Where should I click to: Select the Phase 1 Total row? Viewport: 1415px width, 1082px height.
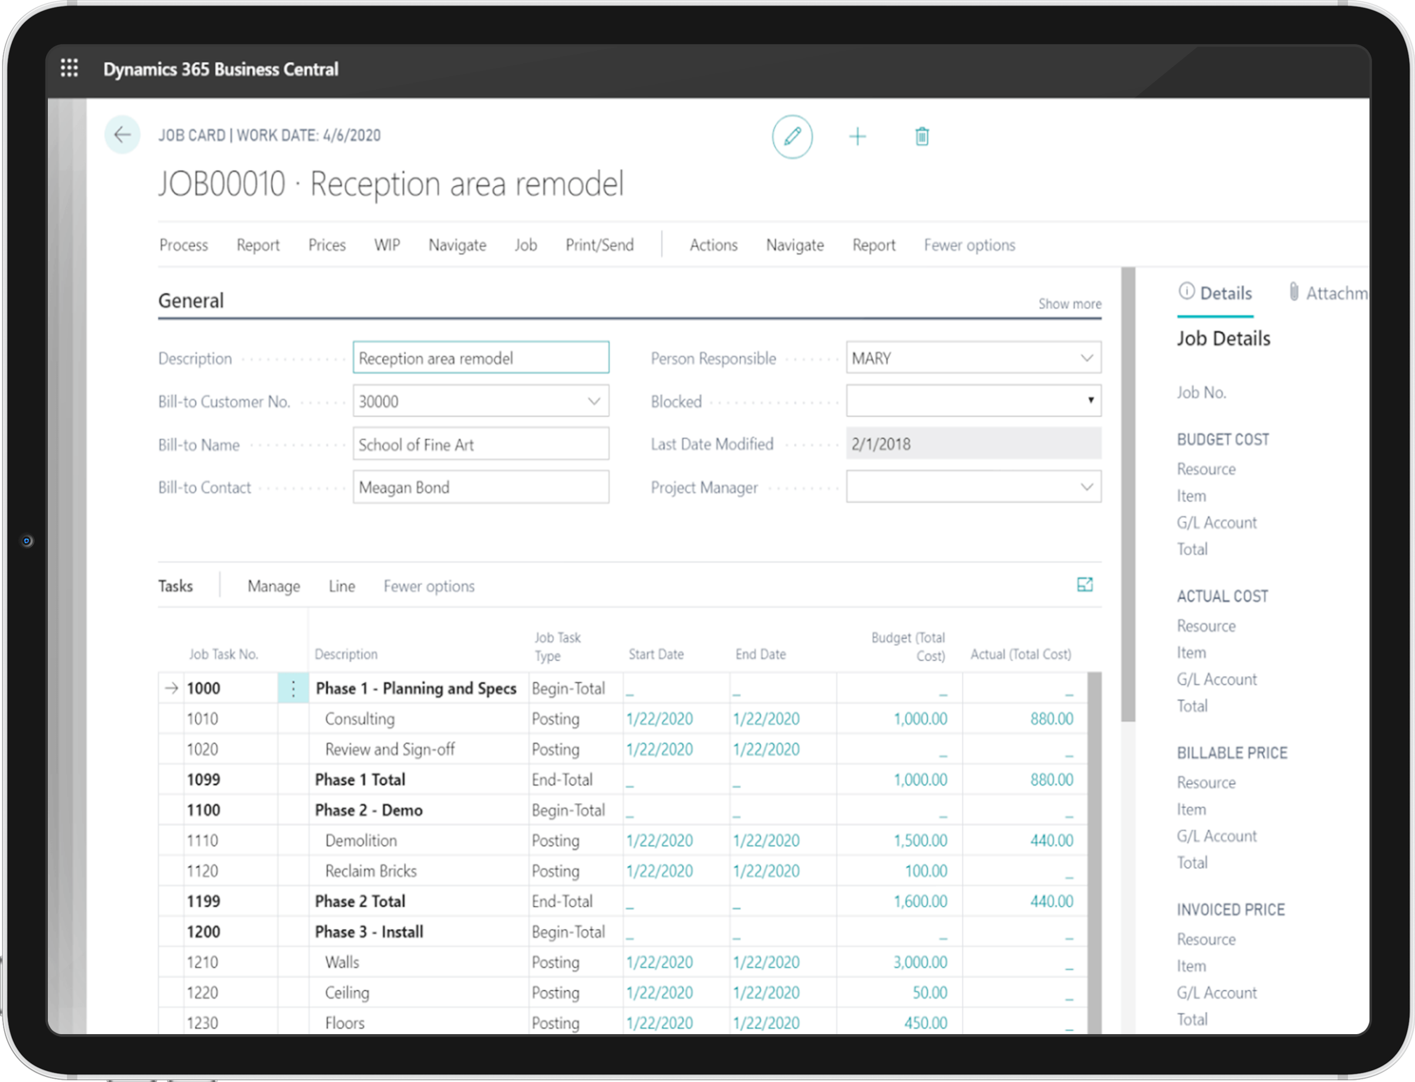point(623,779)
